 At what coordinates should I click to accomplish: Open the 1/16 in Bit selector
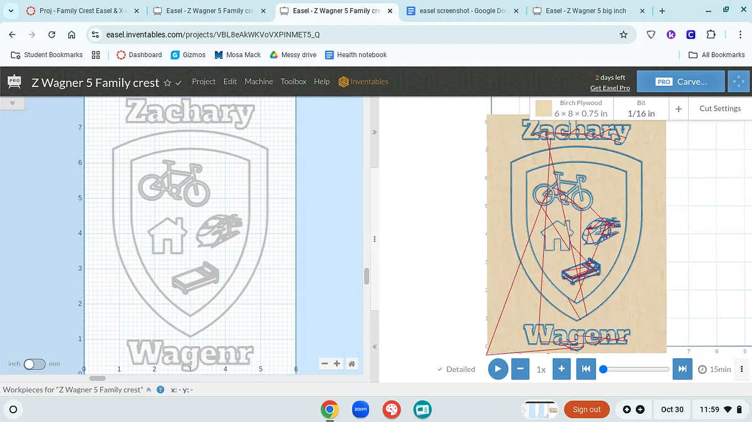[641, 108]
